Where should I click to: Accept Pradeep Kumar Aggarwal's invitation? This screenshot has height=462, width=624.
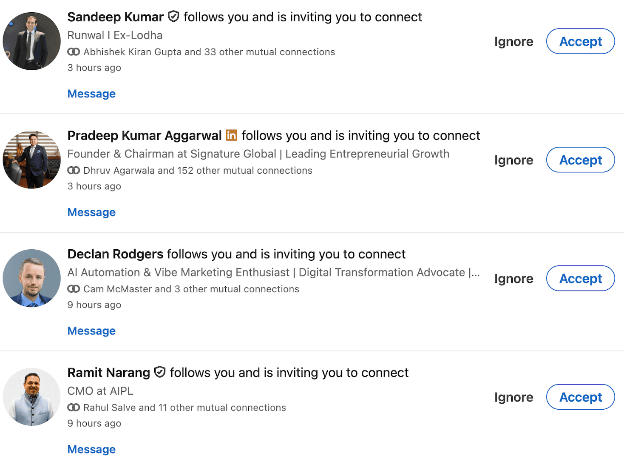coord(580,160)
